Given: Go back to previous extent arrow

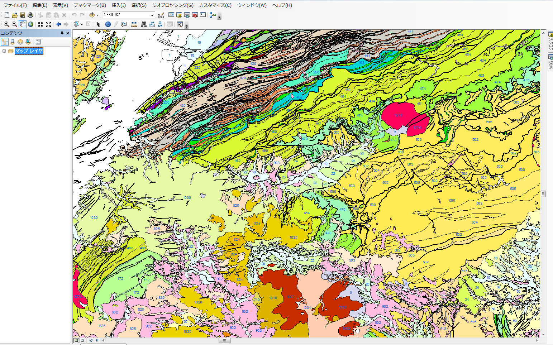Looking at the screenshot, I should [x=58, y=24].
